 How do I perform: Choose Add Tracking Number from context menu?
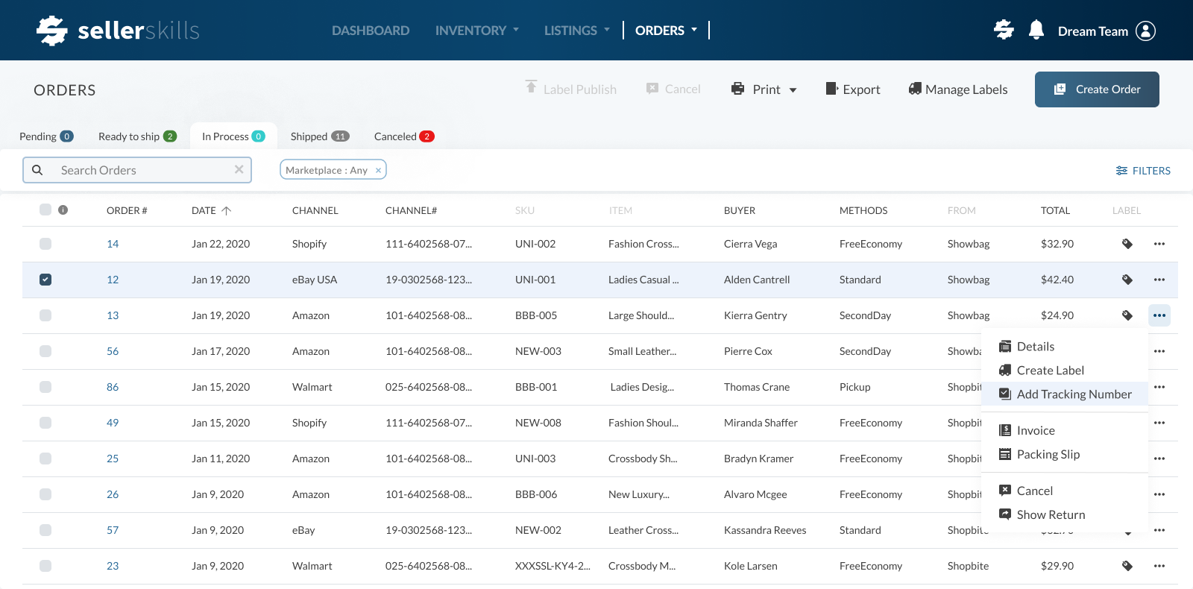pos(1073,394)
